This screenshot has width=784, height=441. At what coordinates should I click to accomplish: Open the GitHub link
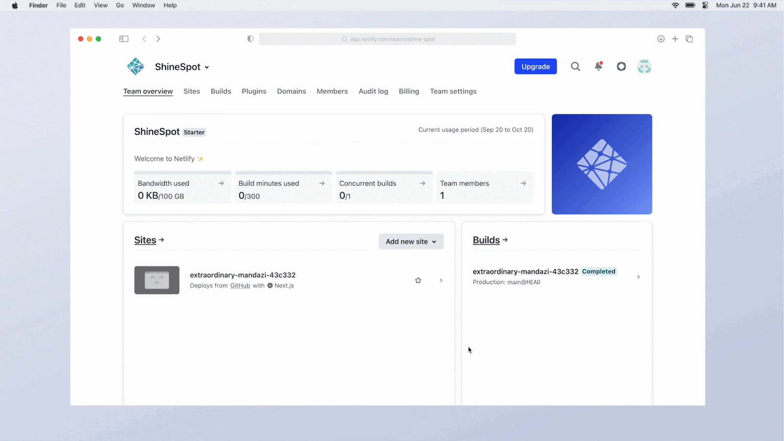(240, 286)
